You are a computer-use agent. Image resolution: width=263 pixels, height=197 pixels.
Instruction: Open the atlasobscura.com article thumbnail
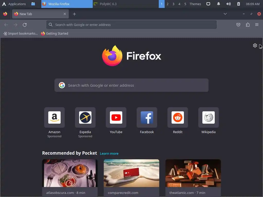point(70,173)
